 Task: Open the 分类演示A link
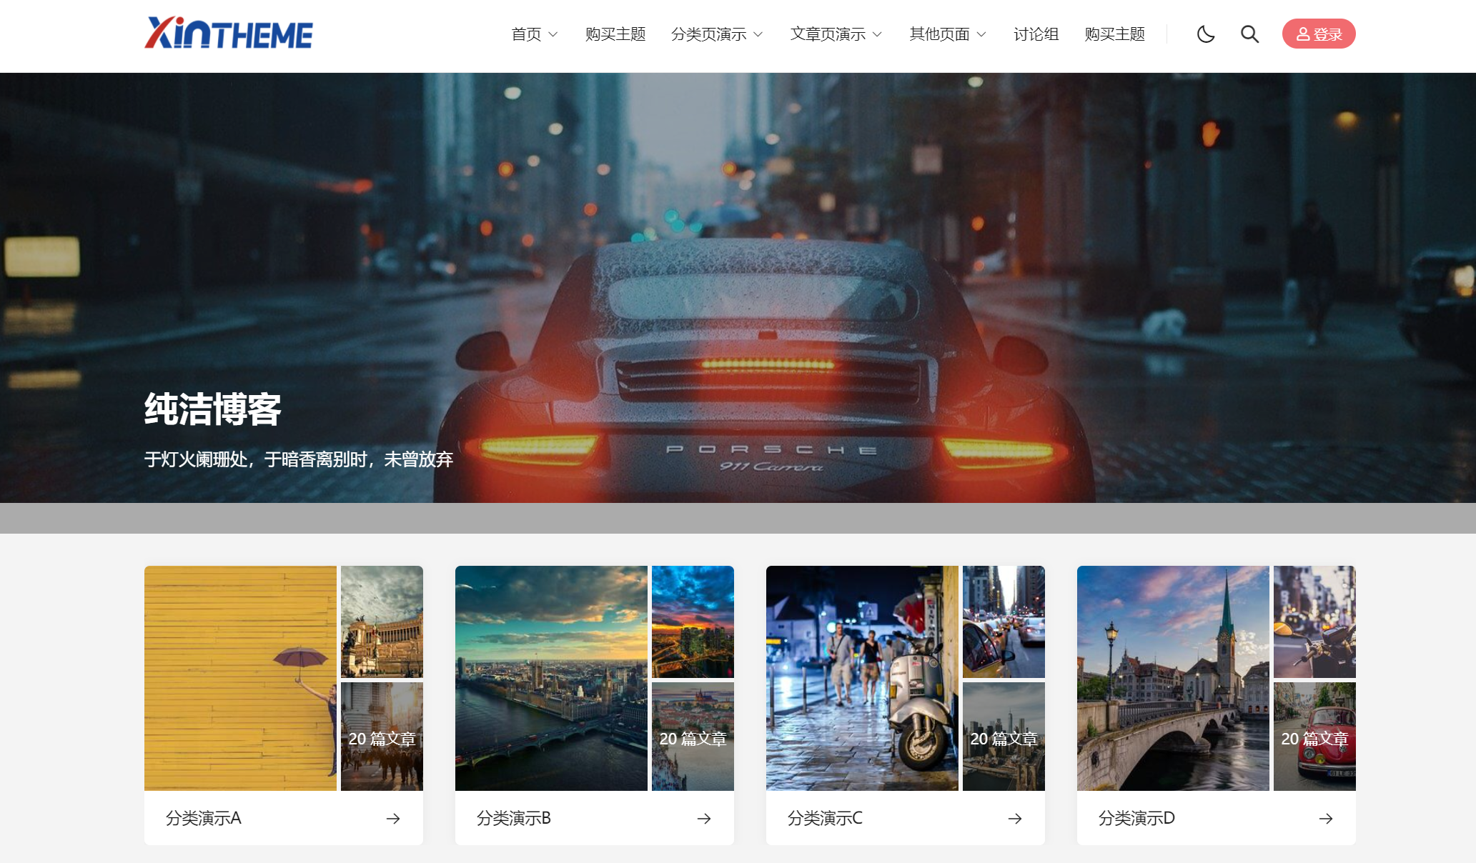click(x=204, y=818)
